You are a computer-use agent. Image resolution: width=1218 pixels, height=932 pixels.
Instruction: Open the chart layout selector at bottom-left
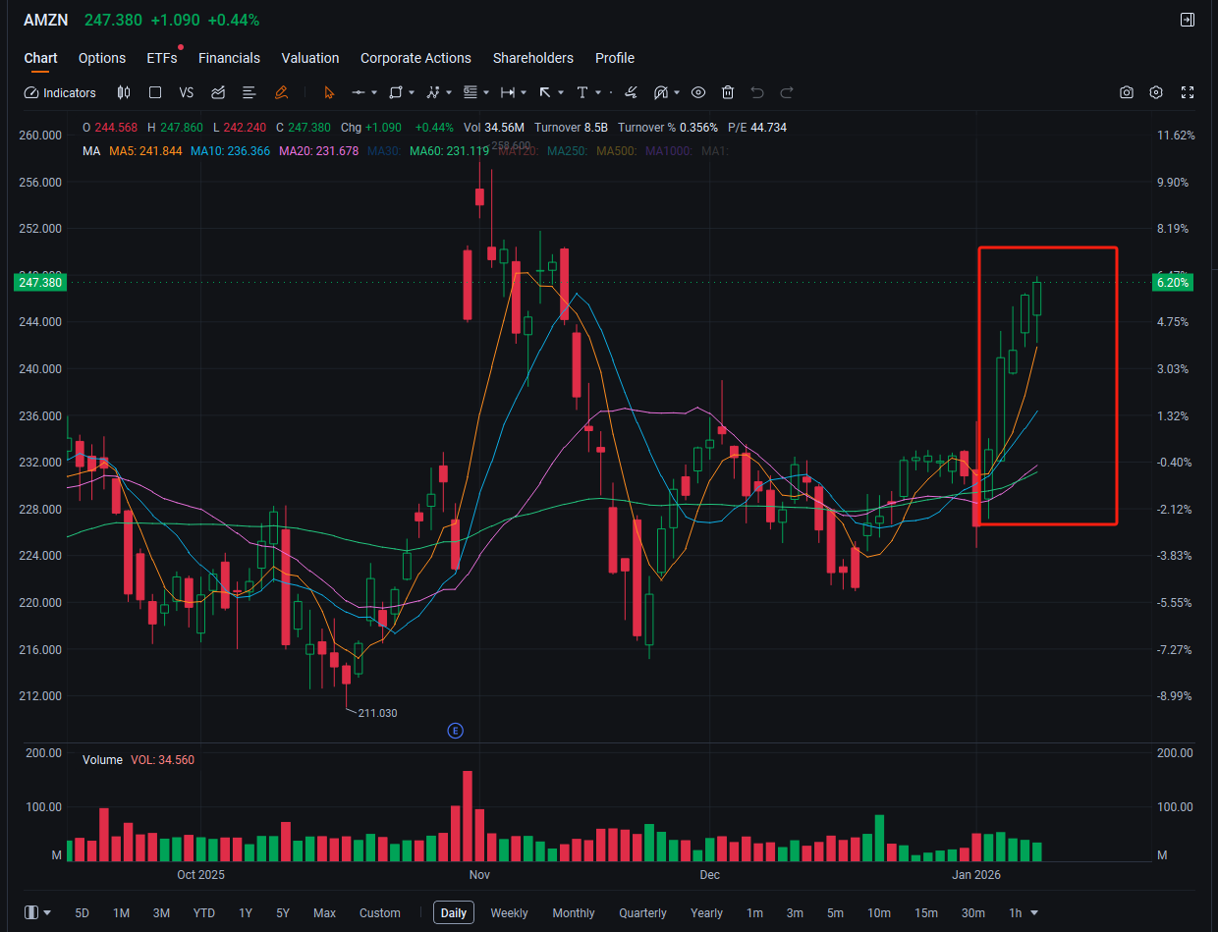tap(38, 912)
